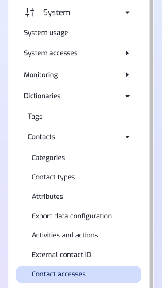This screenshot has width=162, height=288.
Task: Click the Dictionaries menu label
Action: pos(42,96)
